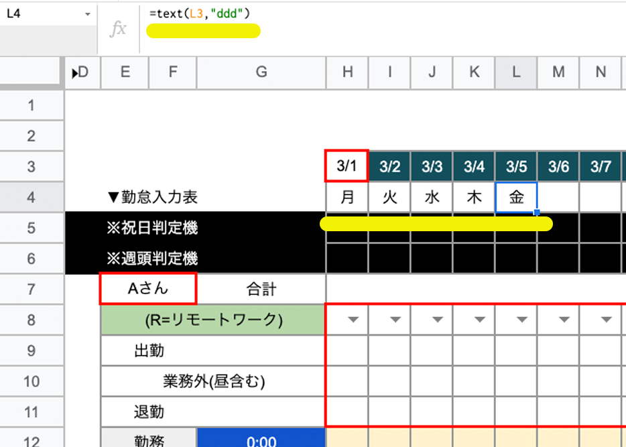Click the 月 weekday cell
The height and width of the screenshot is (447, 626).
[x=347, y=197]
